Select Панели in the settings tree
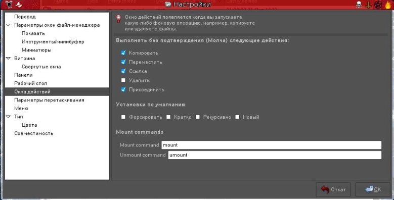 [x=23, y=75]
